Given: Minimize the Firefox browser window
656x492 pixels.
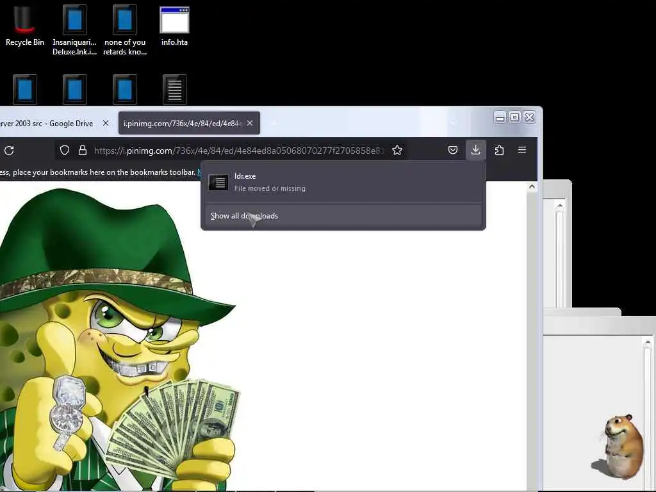Looking at the screenshot, I should click(x=500, y=117).
